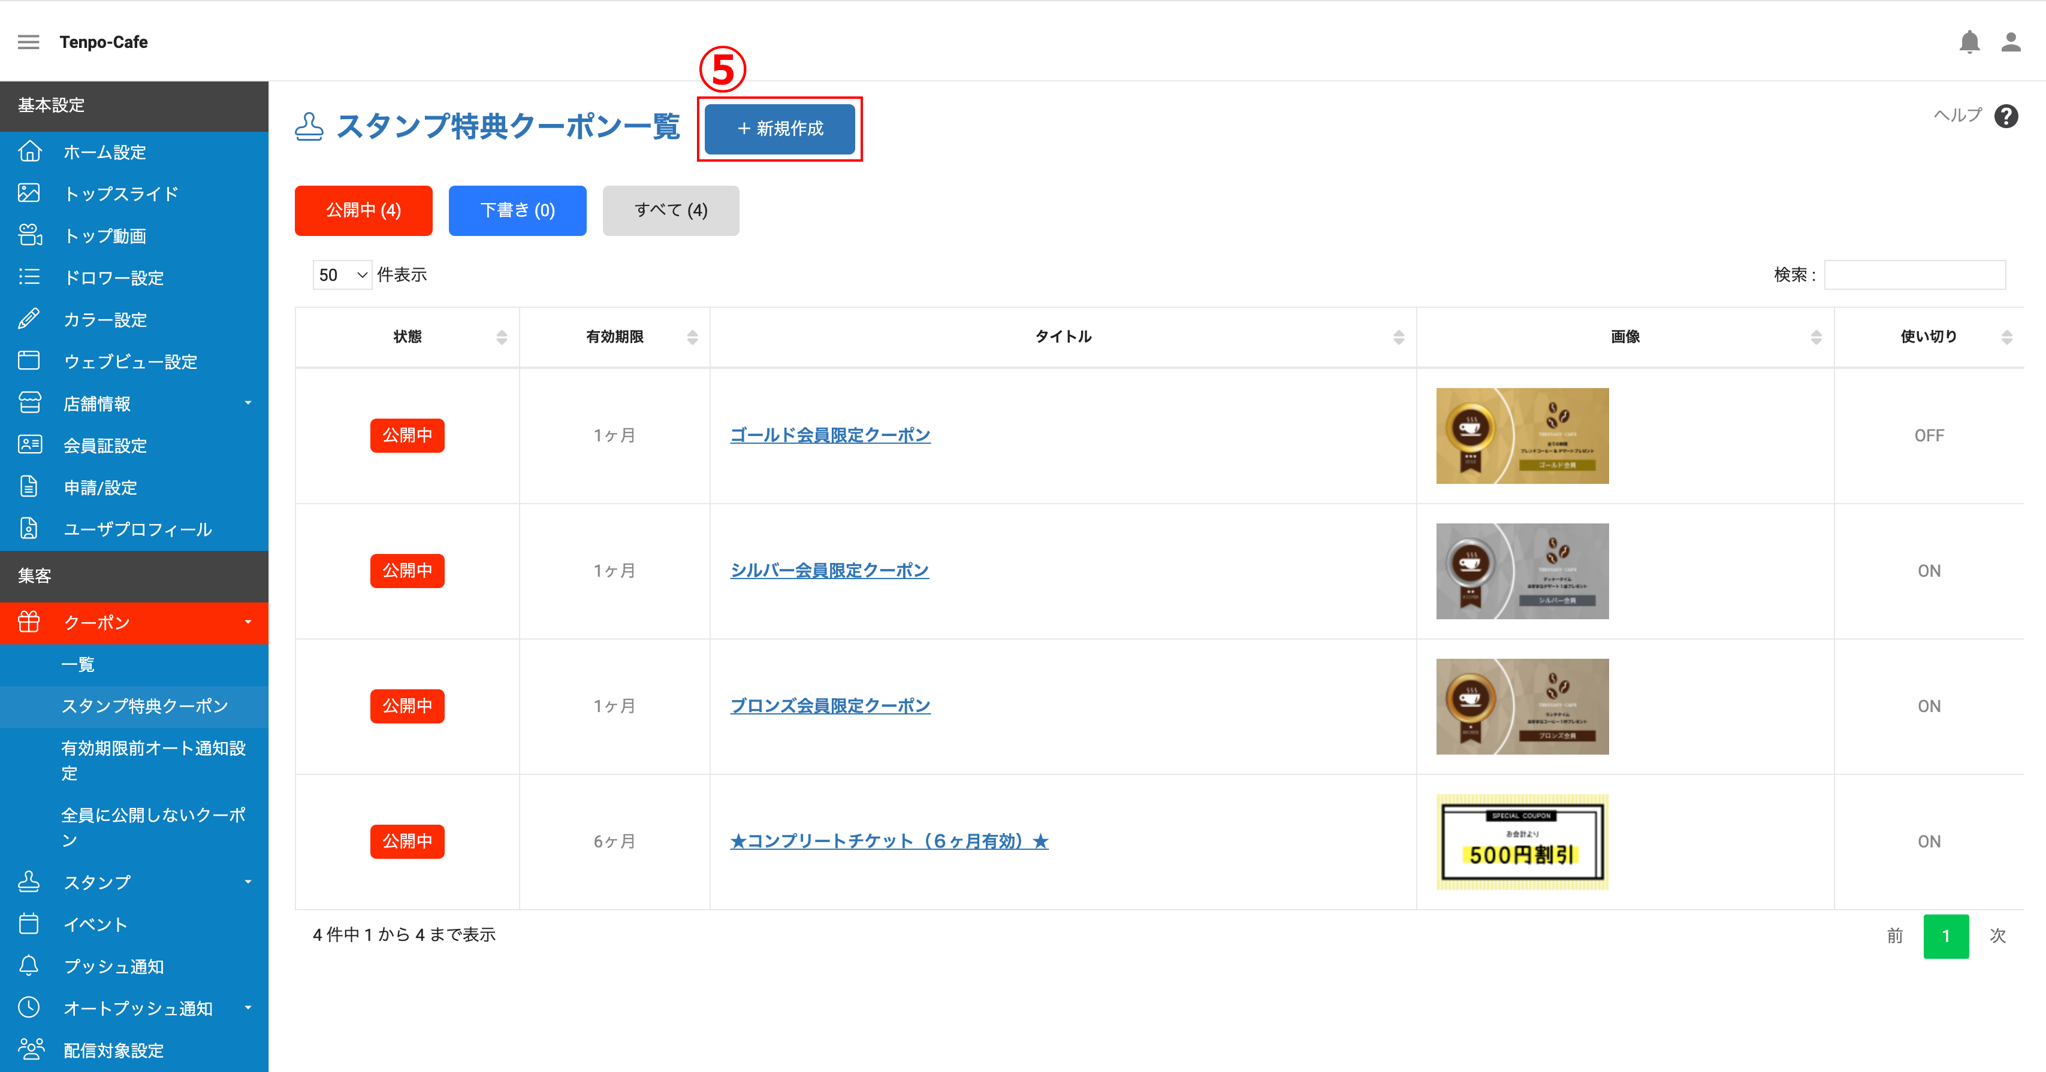
Task: Open the user account icon
Action: click(2010, 41)
